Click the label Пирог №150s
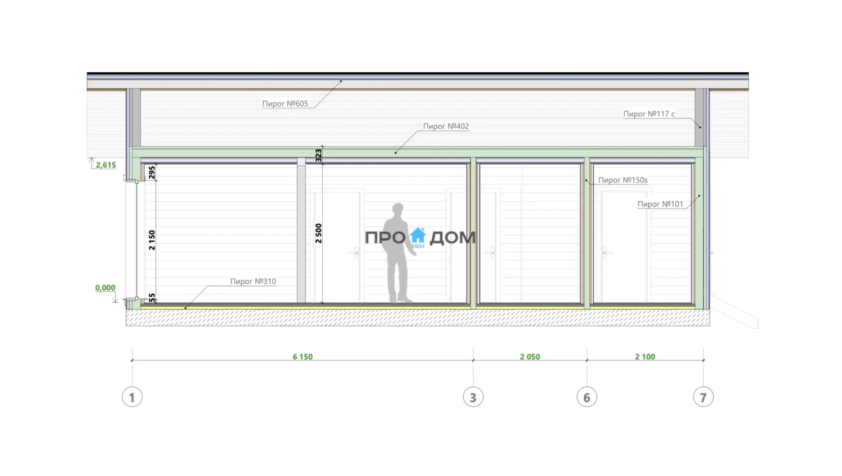This screenshot has height=476, width=842. tap(623, 180)
